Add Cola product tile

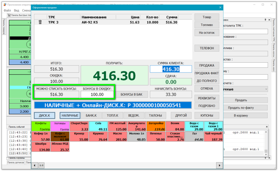(98, 126)
